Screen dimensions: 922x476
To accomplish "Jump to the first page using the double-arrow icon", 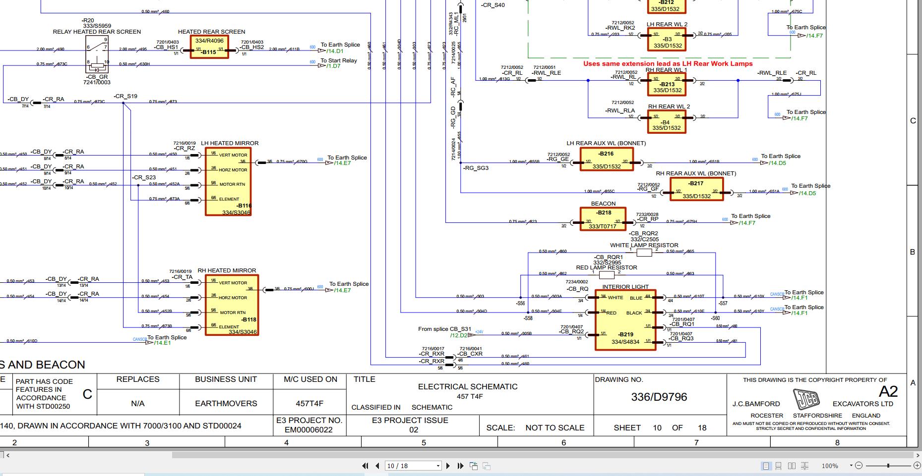I will [x=366, y=466].
